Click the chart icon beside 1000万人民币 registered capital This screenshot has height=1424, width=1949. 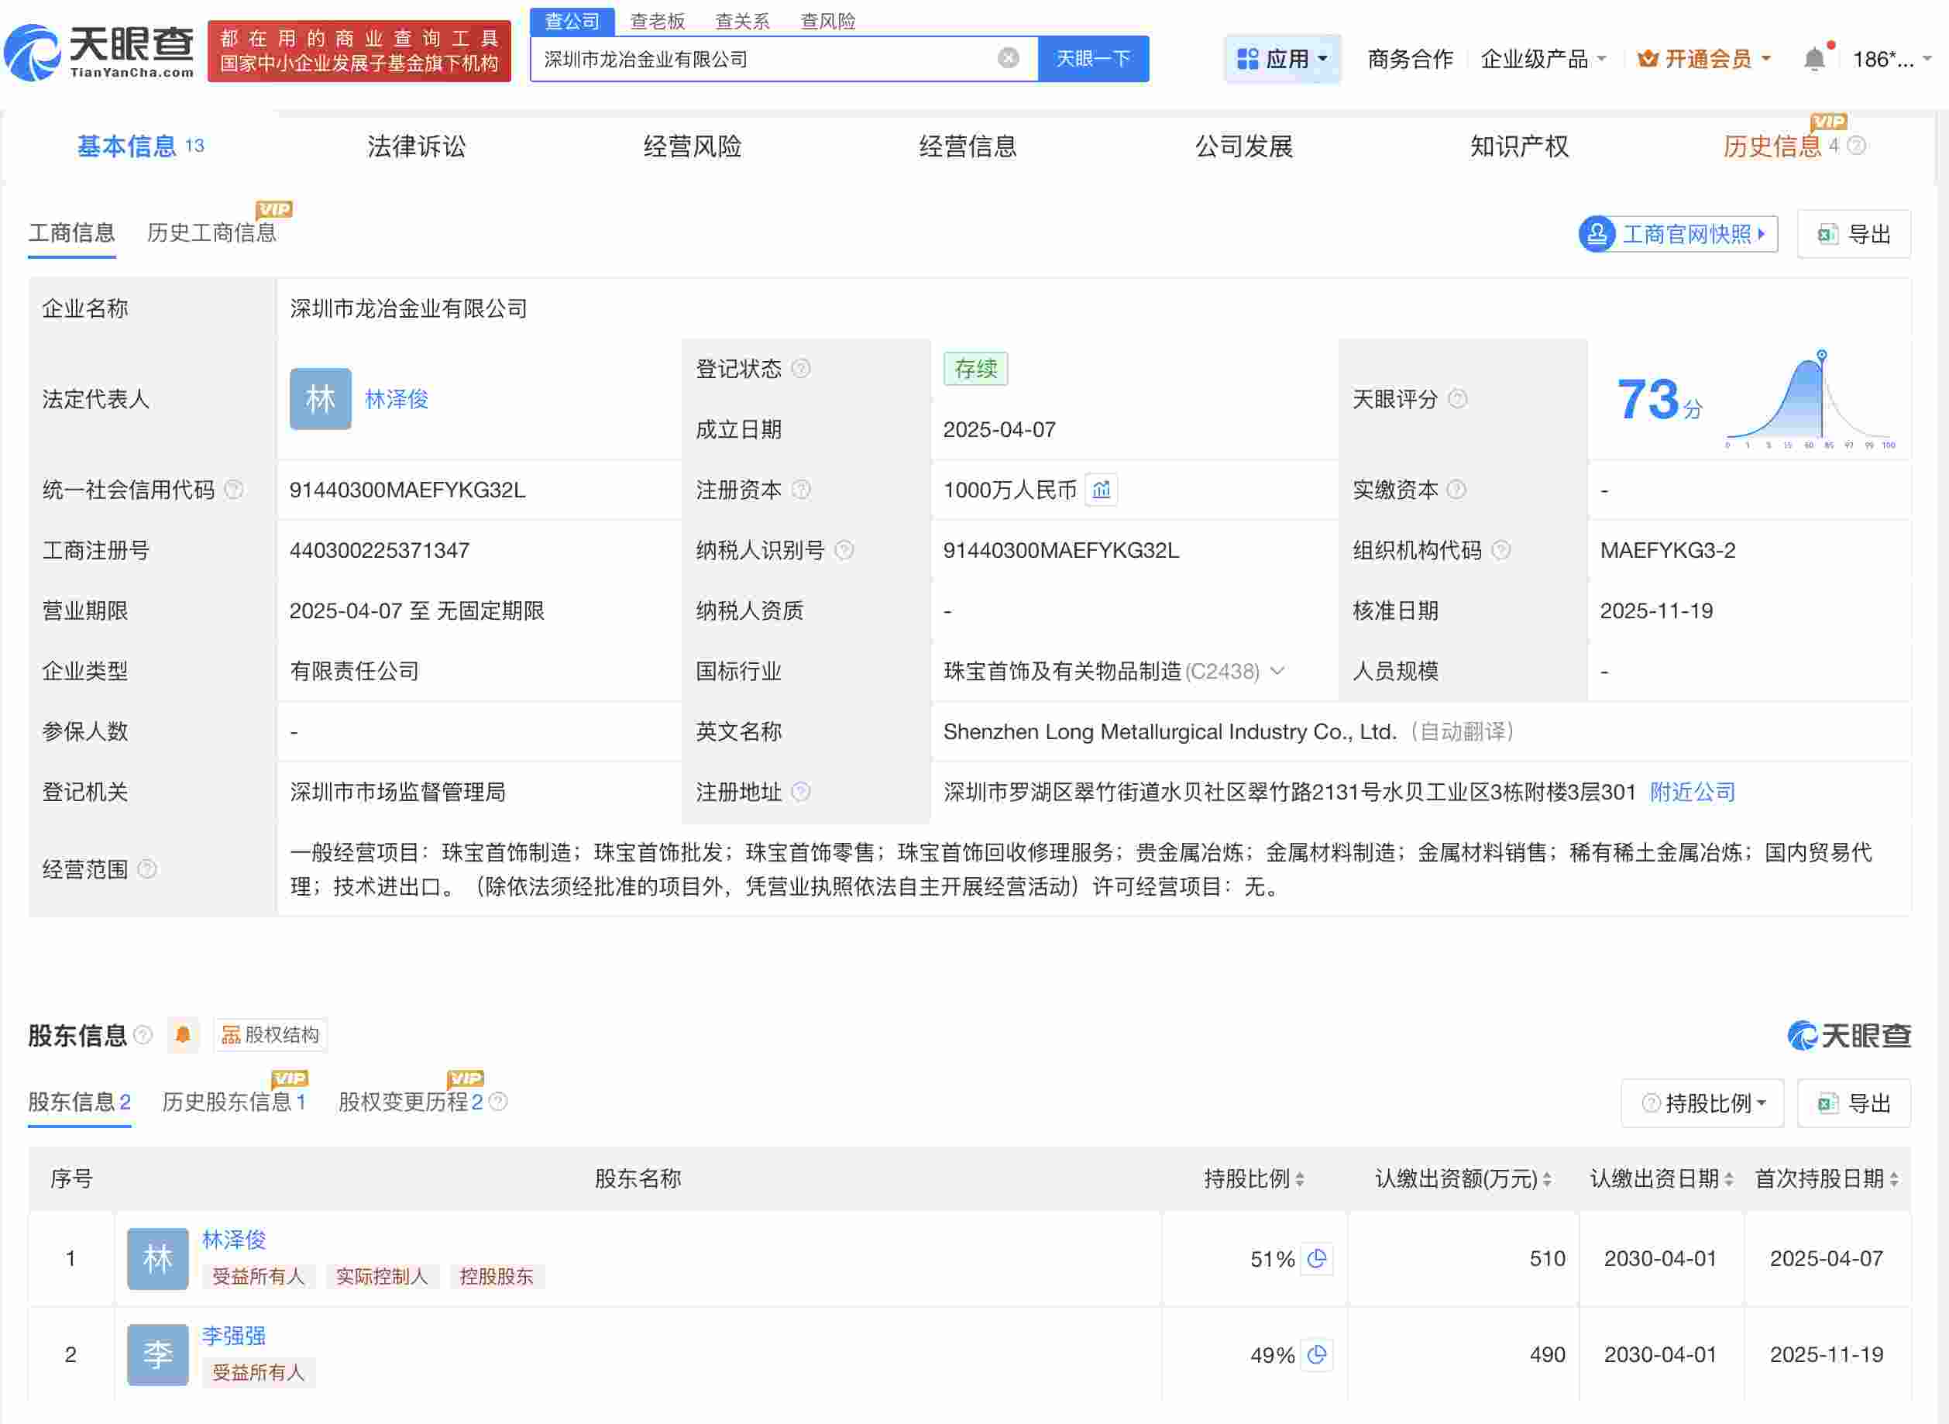[1100, 490]
